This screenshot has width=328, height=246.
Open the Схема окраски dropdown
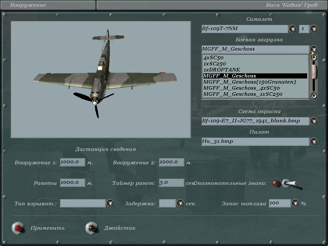[x=314, y=121]
